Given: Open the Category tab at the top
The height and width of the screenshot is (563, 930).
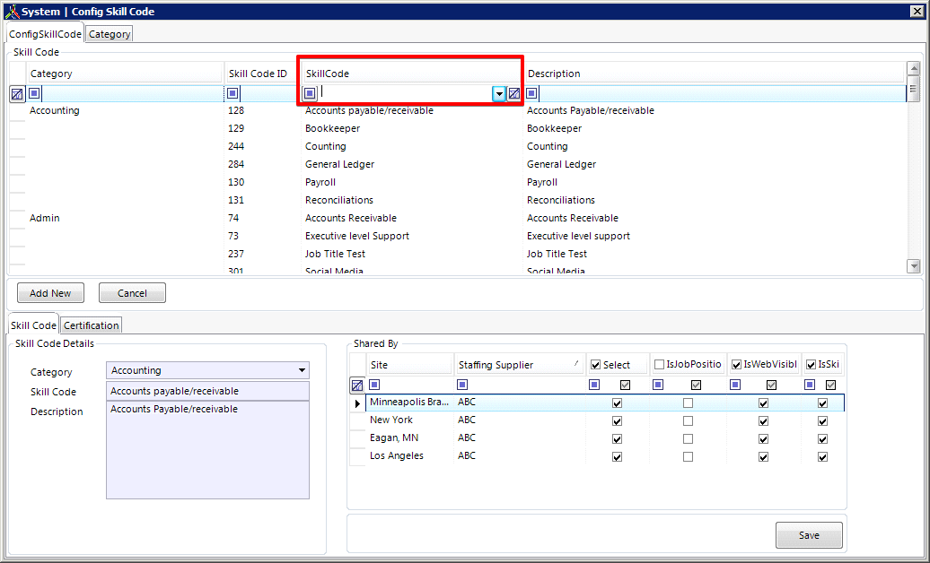Looking at the screenshot, I should [110, 34].
